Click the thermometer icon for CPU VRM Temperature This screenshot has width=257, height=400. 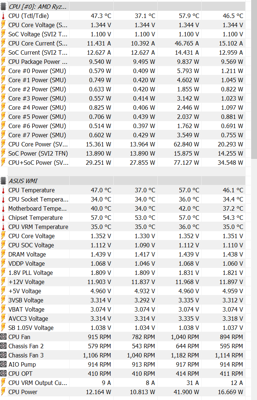(x=3, y=227)
